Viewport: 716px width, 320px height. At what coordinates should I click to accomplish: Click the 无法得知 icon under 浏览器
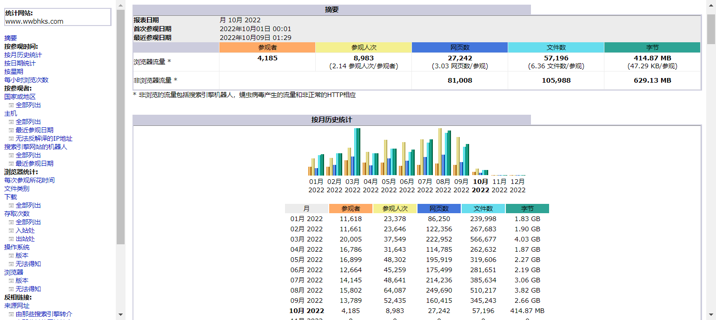[11, 289]
